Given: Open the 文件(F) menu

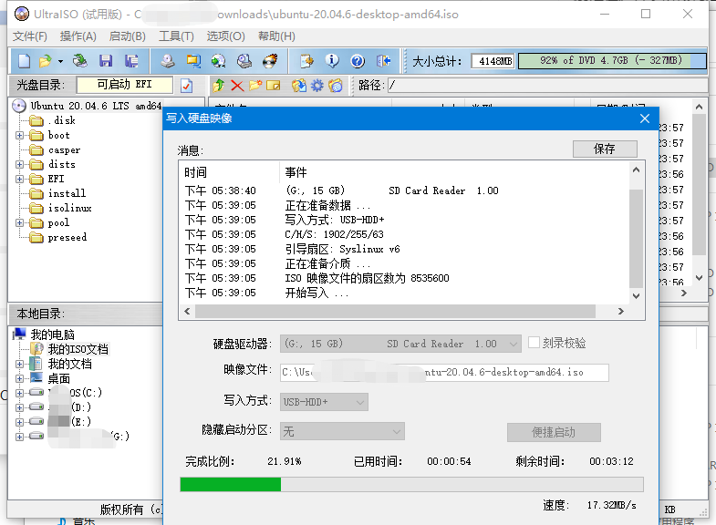Looking at the screenshot, I should click(30, 36).
